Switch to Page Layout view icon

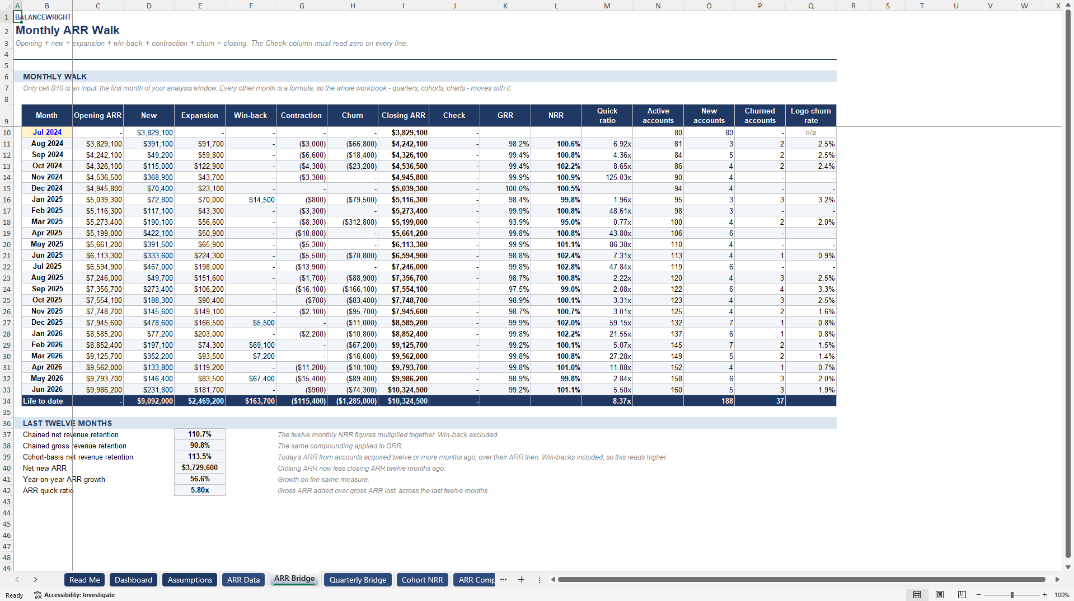pos(939,595)
